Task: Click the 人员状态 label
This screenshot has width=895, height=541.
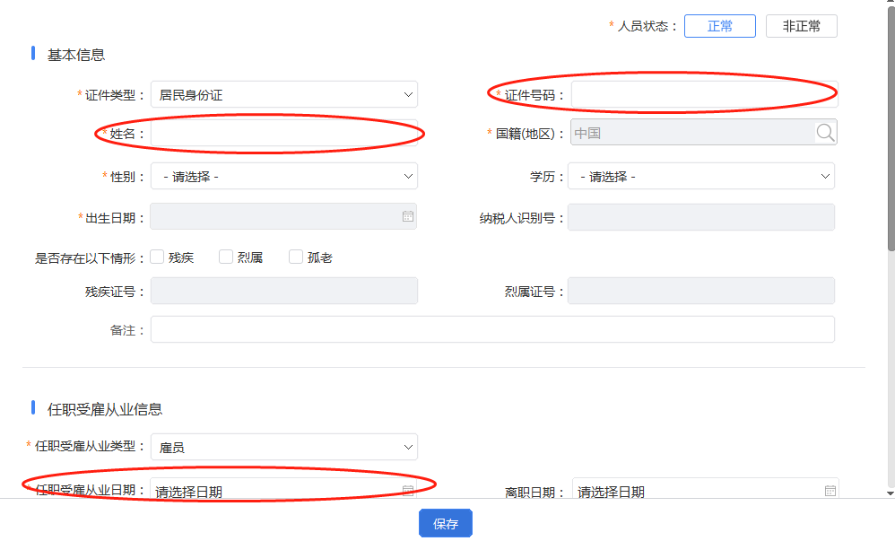Action: pos(647,26)
